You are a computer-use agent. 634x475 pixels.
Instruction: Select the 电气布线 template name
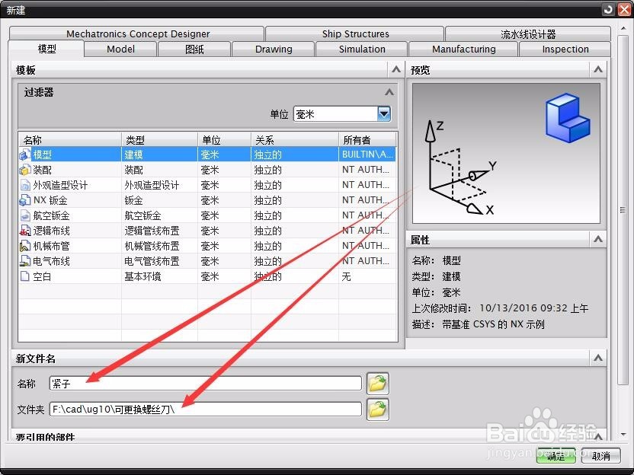pyautogui.click(x=51, y=261)
